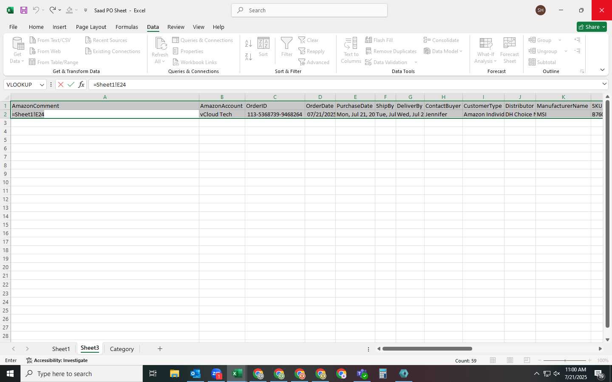Viewport: 612px width, 382px height.
Task: Sort A to Z ascending
Action: tap(249, 43)
